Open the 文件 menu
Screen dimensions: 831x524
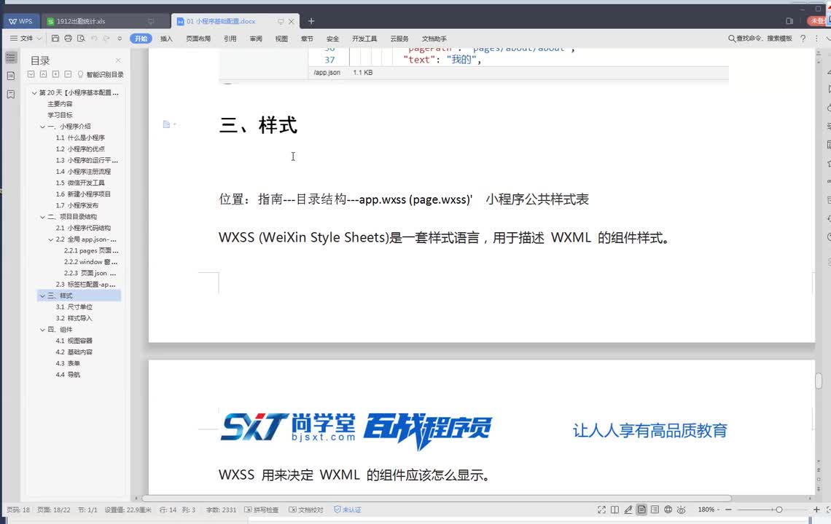(x=26, y=38)
